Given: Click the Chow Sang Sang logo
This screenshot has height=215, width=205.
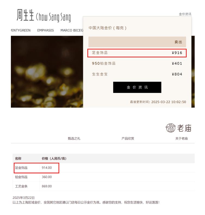Looking at the screenshot, I should pyautogui.click(x=44, y=15).
